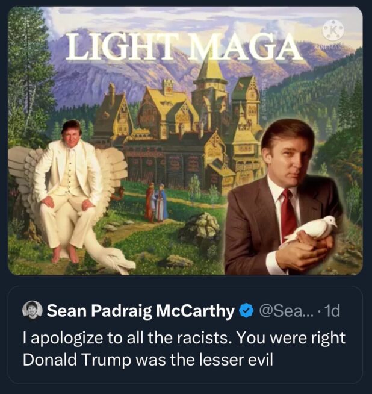Click the blue verified badge
Image resolution: width=372 pixels, height=394 pixels.
246,311
